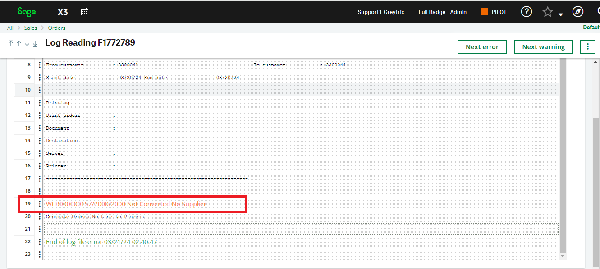Open the three-dot actions menu top right
The width and height of the screenshot is (600, 269).
point(588,46)
